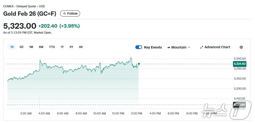
Task: Click the Mountain chart type icon
Action: [x=169, y=47]
